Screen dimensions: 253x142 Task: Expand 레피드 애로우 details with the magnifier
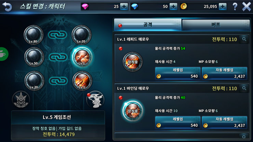pos(244,39)
